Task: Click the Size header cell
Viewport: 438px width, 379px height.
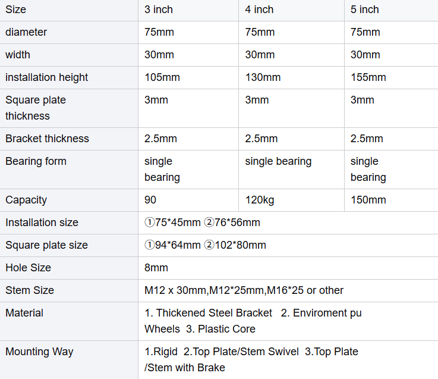Action: (x=69, y=10)
